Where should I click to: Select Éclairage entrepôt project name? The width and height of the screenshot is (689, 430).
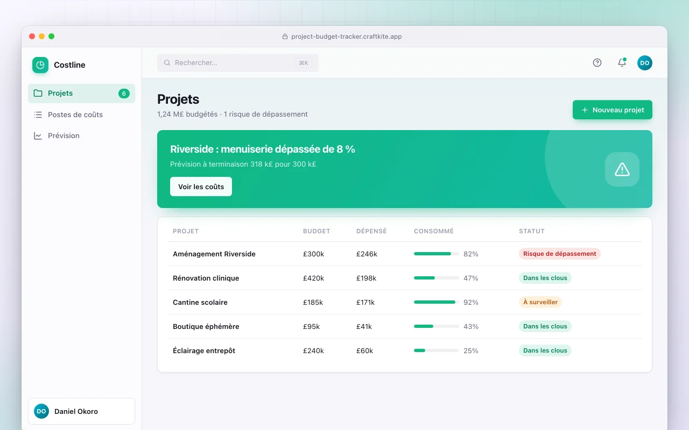[204, 350]
